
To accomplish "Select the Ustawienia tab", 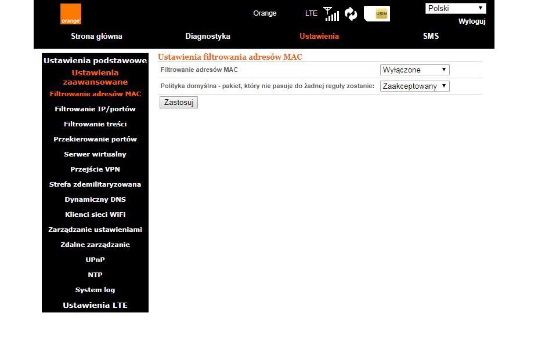I will point(319,36).
